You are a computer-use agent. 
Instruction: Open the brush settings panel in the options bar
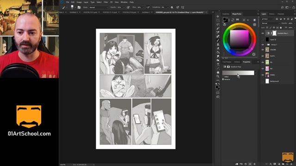79,7
